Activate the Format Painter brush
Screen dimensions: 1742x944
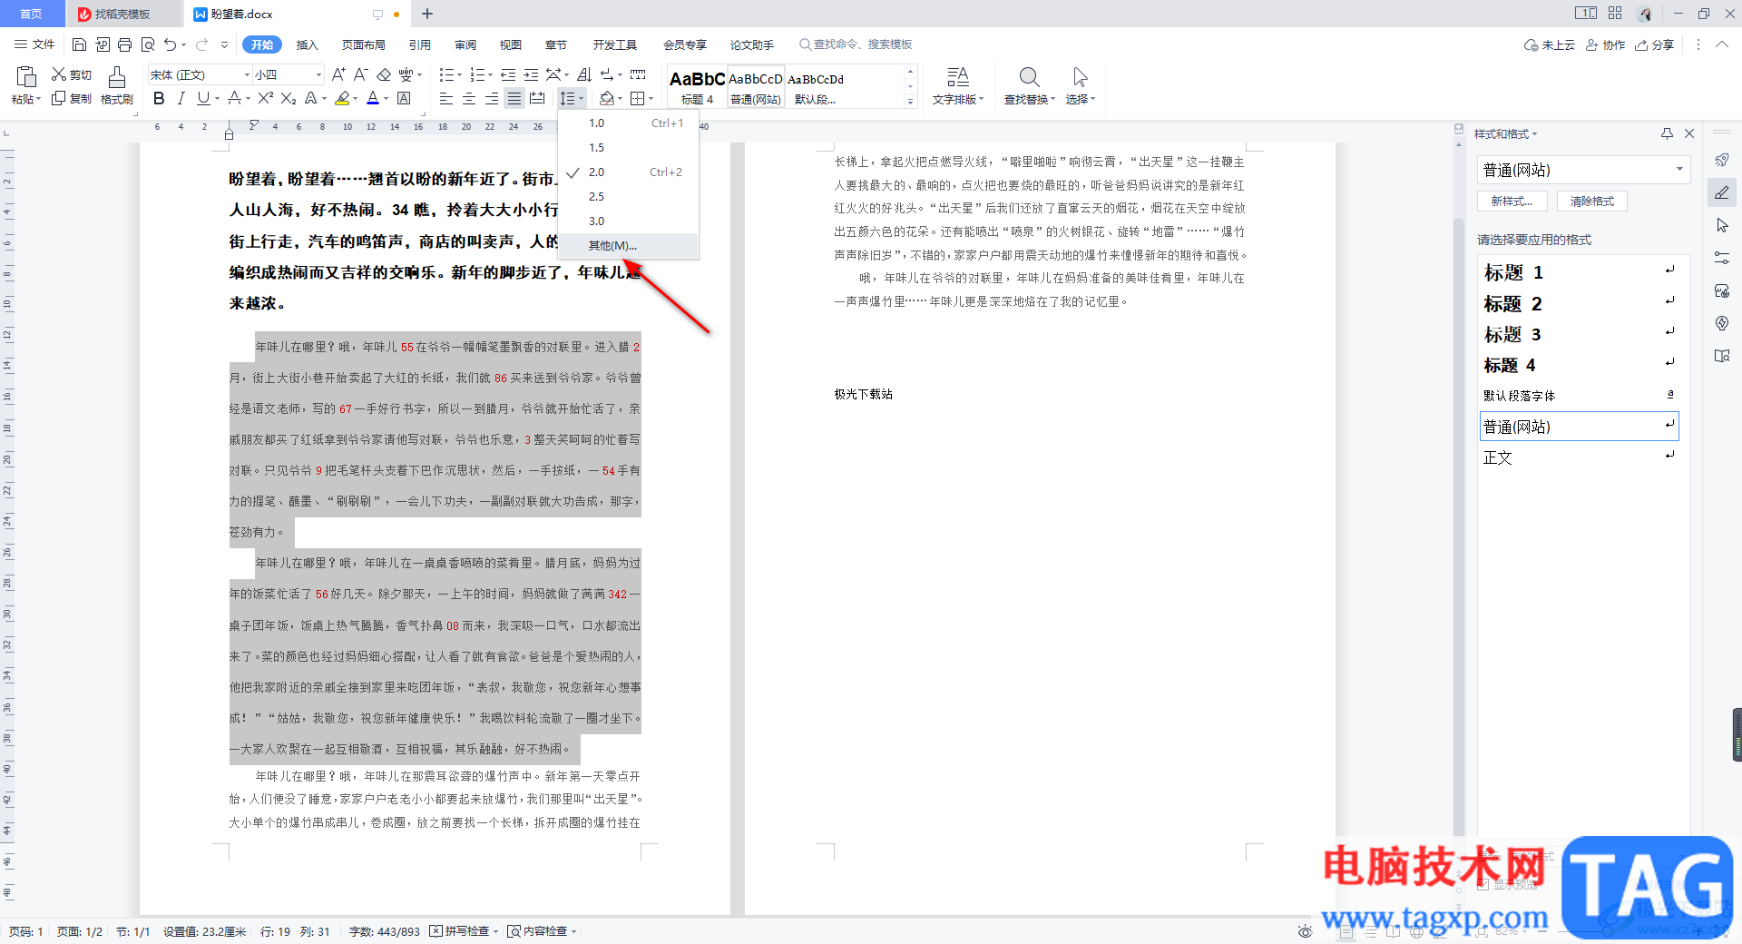pos(116,85)
